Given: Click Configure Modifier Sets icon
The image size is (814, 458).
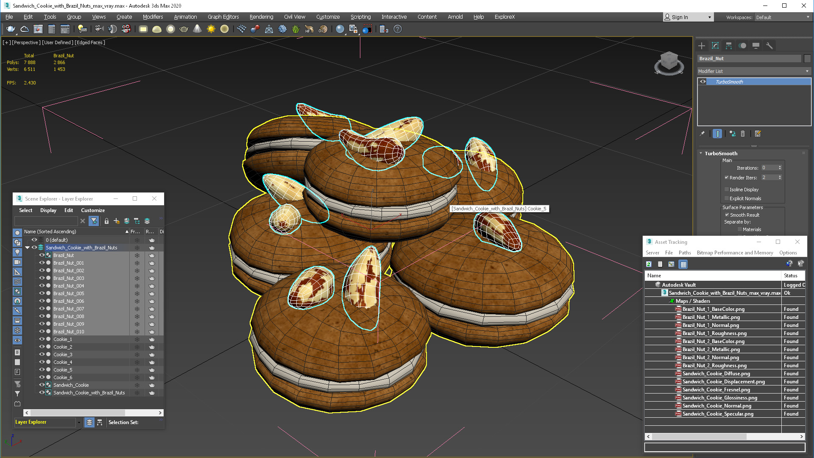Looking at the screenshot, I should [758, 134].
